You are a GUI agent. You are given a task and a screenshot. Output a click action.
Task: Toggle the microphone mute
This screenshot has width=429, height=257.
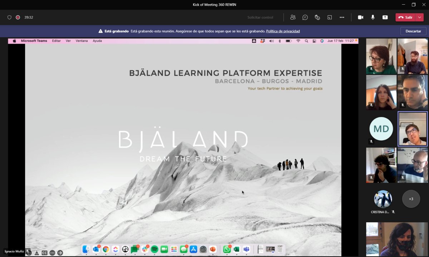(373, 17)
